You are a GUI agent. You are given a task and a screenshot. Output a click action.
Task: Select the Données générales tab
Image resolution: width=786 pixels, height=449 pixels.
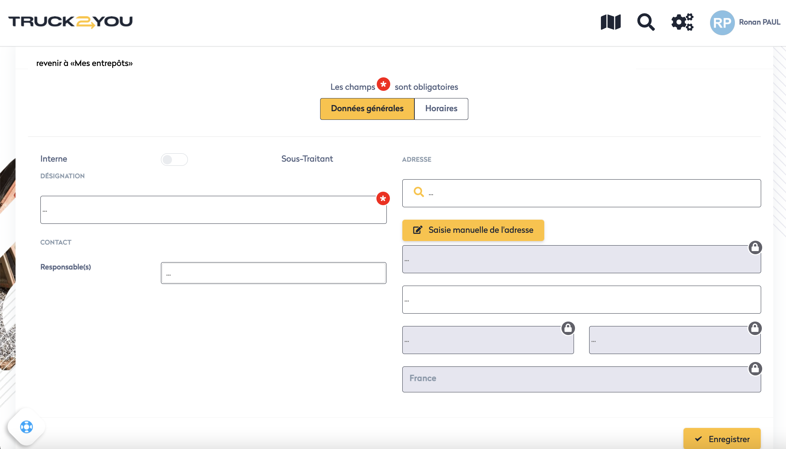coord(367,109)
